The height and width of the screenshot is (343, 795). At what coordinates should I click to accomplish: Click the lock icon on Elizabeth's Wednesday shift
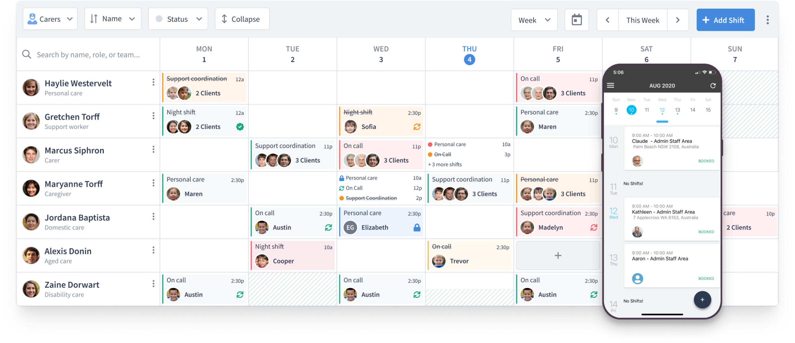point(419,227)
